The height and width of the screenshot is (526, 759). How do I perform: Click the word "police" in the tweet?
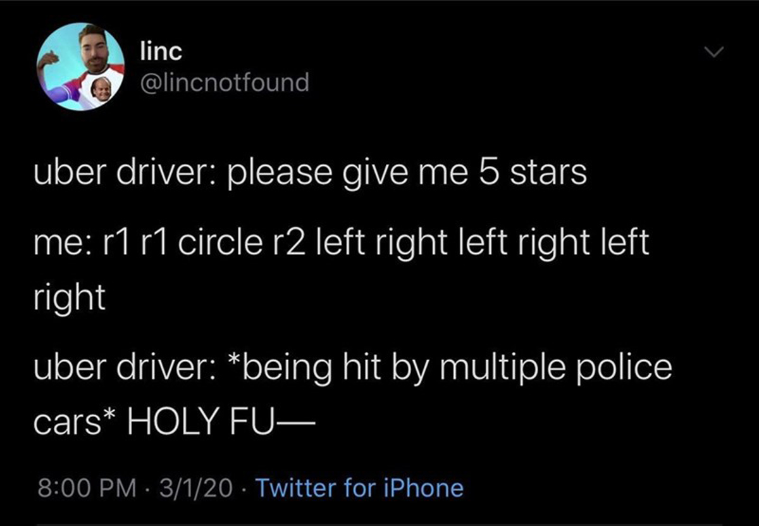624,368
